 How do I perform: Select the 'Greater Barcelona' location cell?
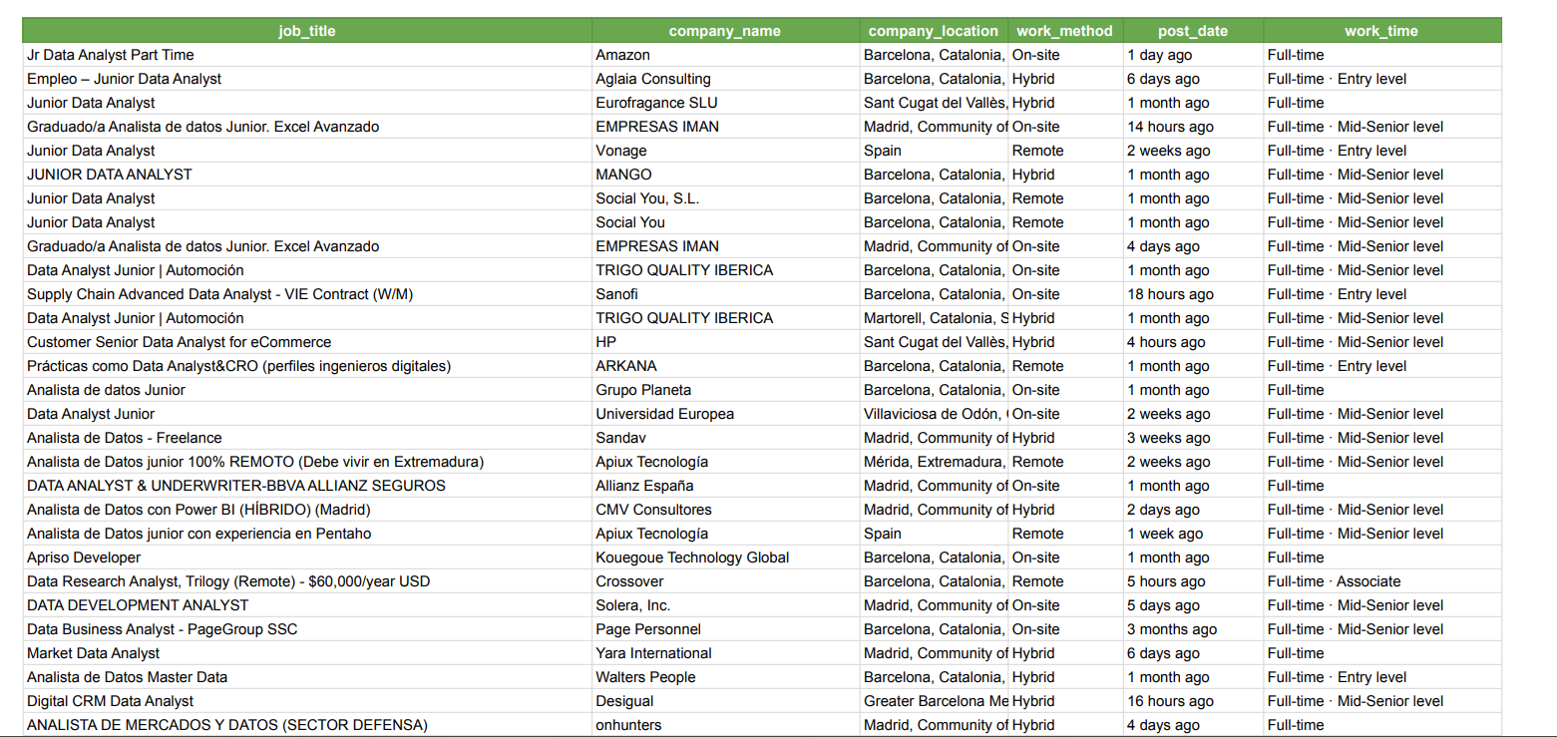coord(934,701)
